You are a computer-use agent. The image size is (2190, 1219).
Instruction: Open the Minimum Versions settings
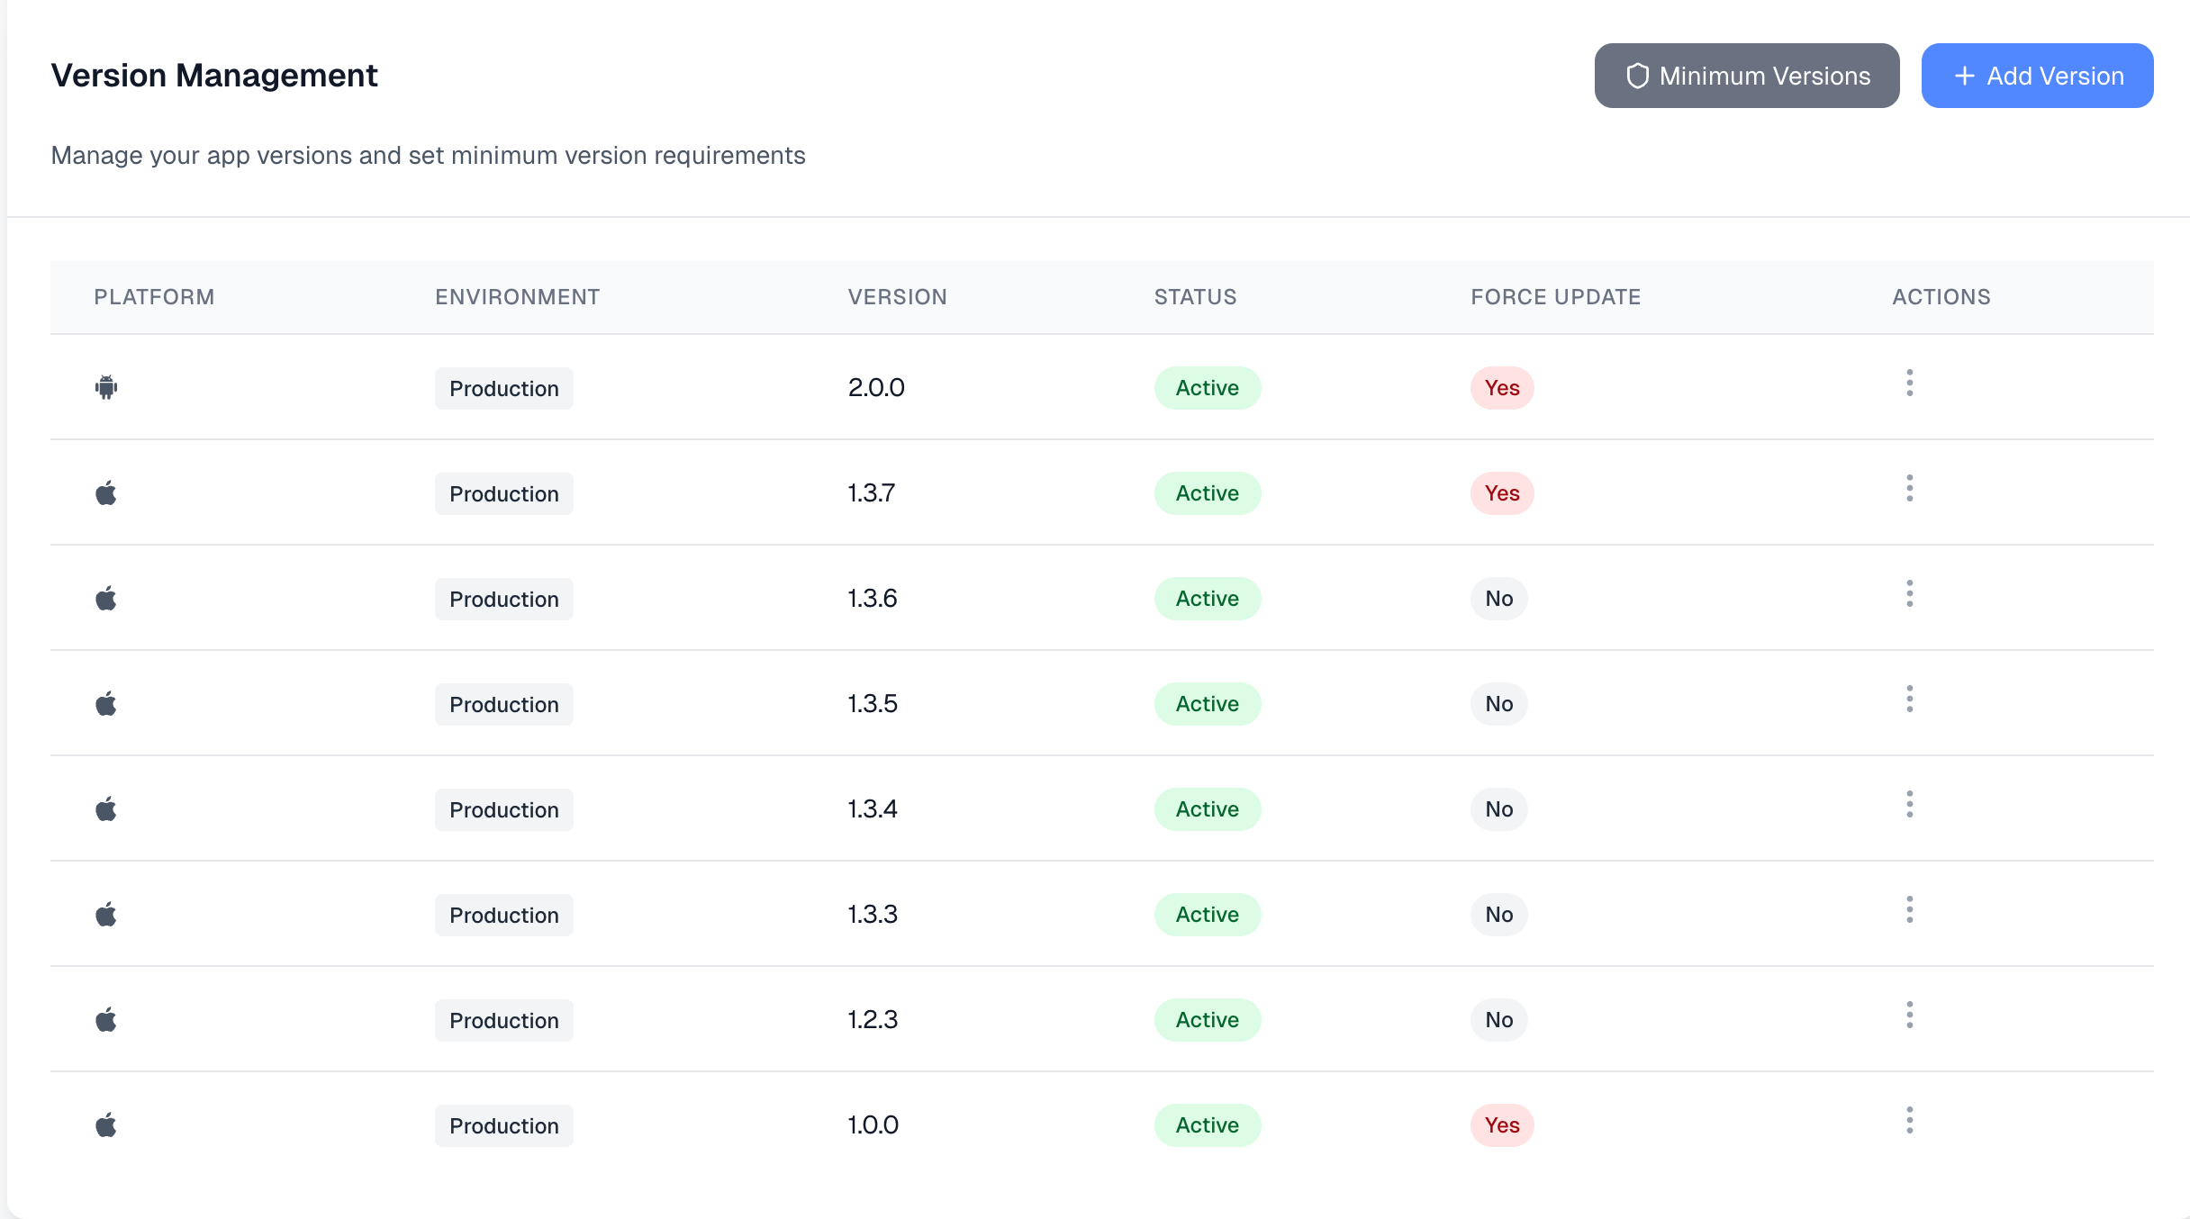(1747, 76)
